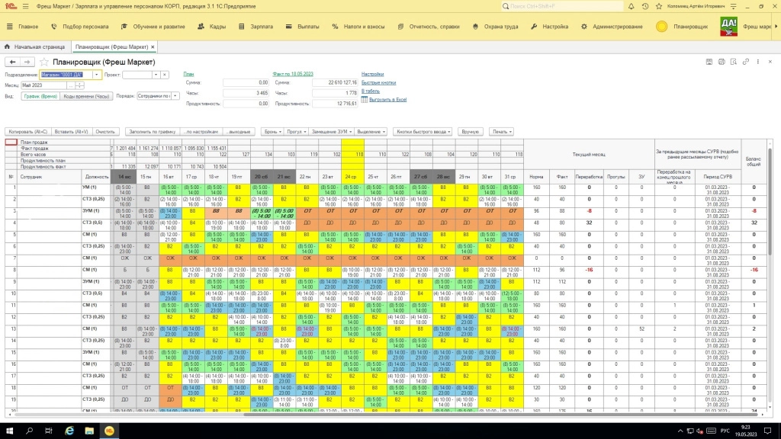Open the notifications bell icon
This screenshot has height=439, width=781.
point(630,6)
